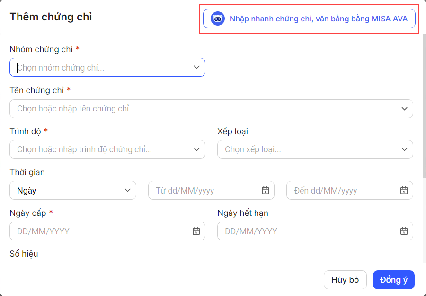The width and height of the screenshot is (426, 296).
Task: Click the Ngày cấp date text field
Action: point(99,231)
